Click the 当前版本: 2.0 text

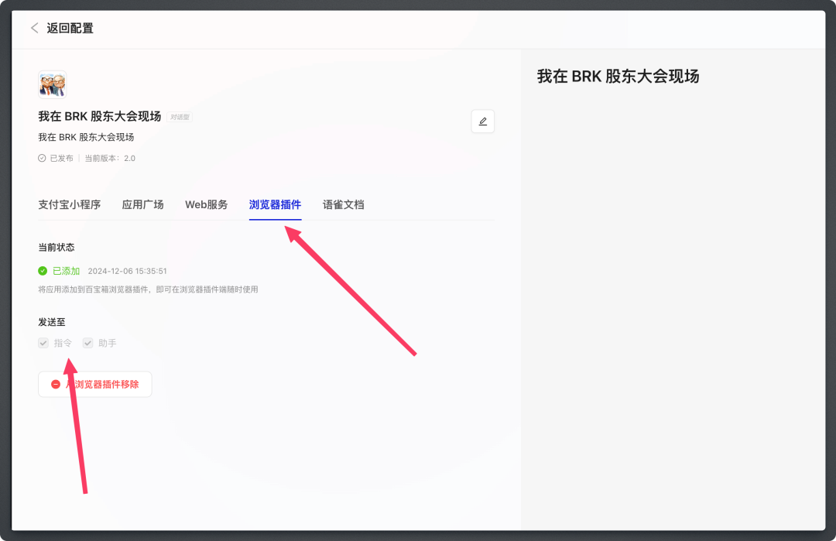point(111,159)
